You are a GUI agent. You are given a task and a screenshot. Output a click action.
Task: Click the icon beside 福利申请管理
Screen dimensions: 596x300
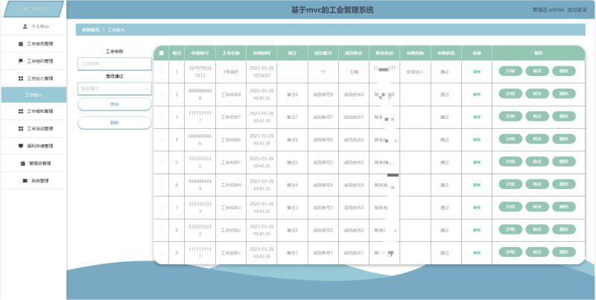pos(21,146)
